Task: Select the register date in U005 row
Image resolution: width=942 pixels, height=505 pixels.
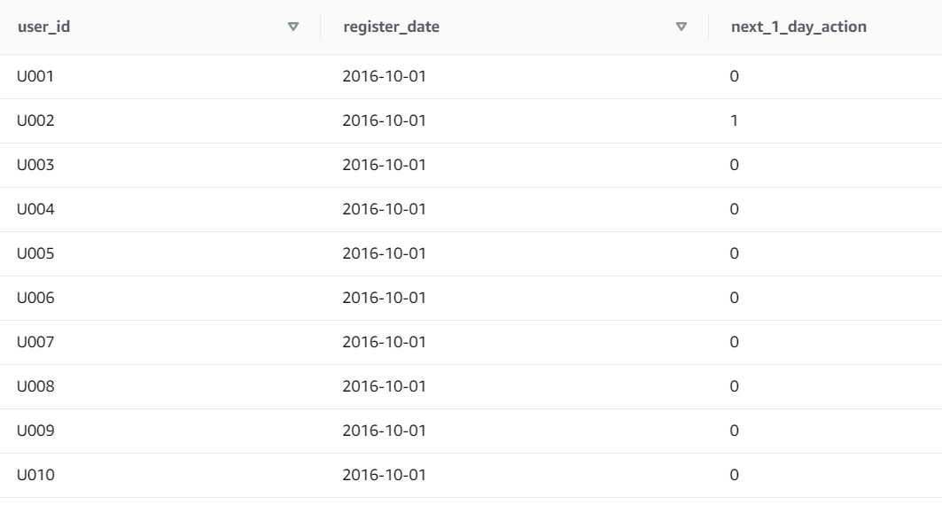Action: (x=384, y=253)
